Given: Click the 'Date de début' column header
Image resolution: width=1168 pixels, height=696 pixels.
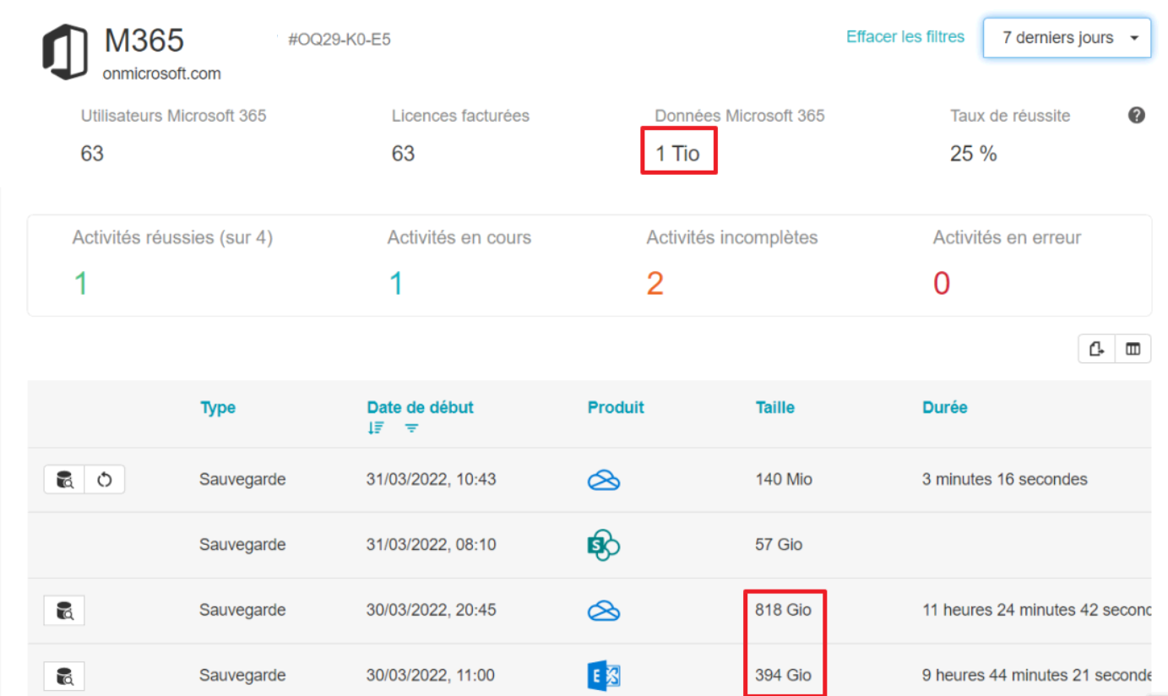Looking at the screenshot, I should 421,407.
